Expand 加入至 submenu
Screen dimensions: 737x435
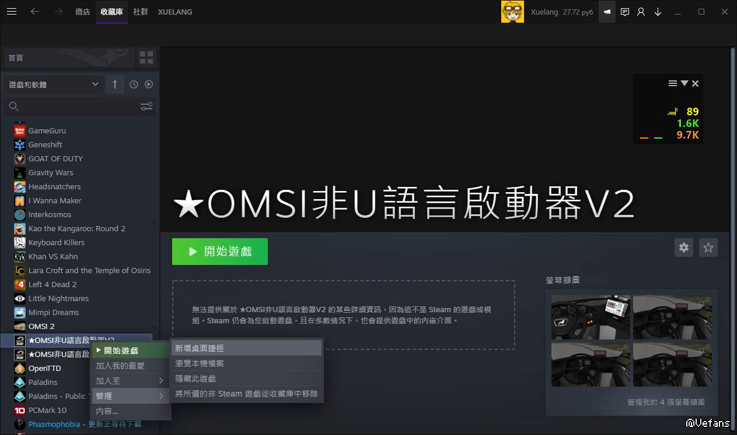pyautogui.click(x=131, y=381)
